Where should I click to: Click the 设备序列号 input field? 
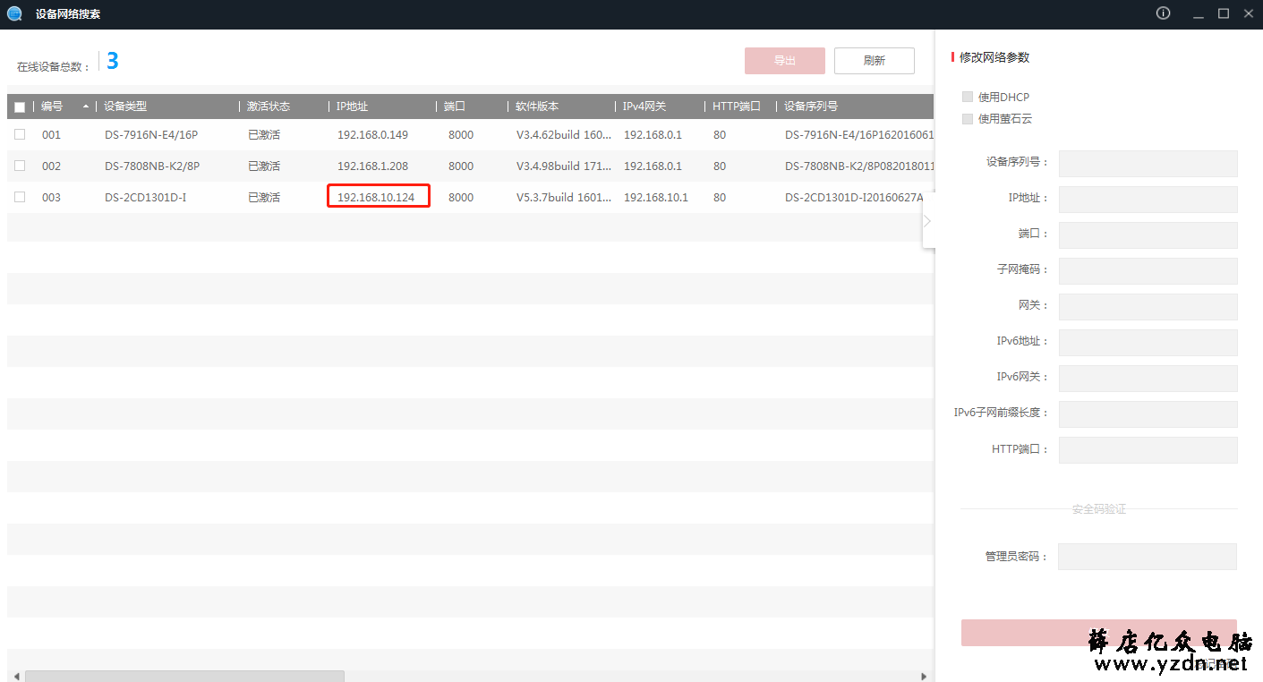coord(1148,164)
